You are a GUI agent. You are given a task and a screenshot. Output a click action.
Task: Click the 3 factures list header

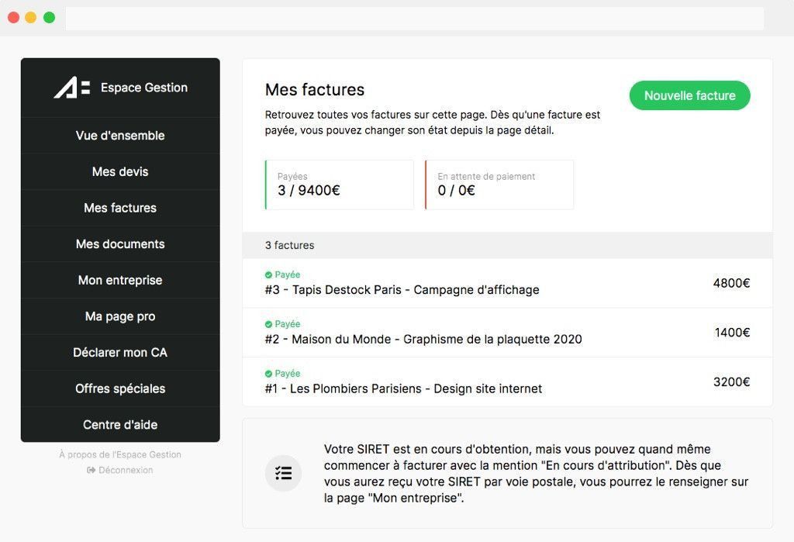507,245
